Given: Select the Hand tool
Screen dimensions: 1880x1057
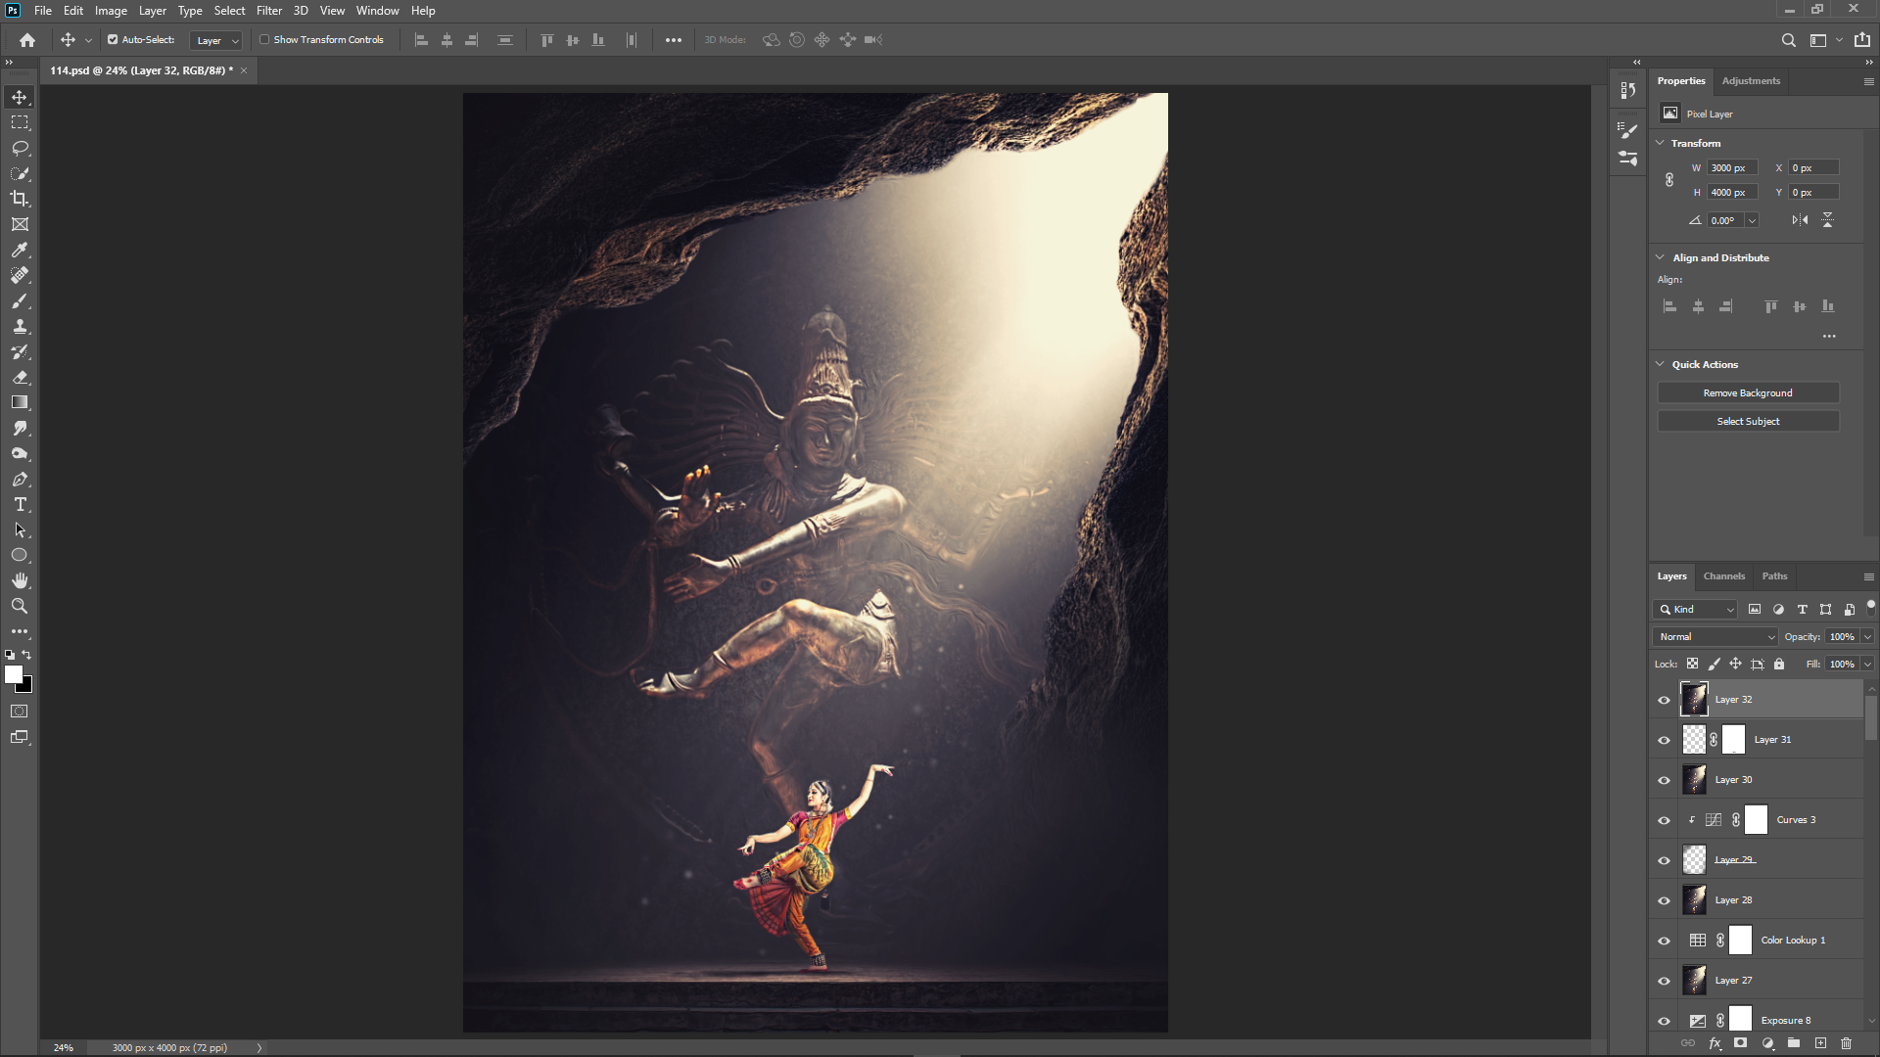Looking at the screenshot, I should [x=20, y=580].
